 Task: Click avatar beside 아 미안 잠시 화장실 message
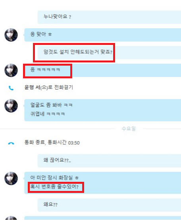[11, 178]
